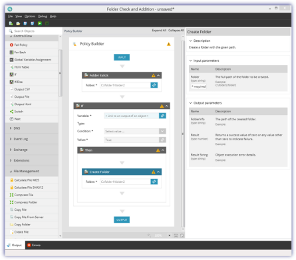Collapse the Description section
Screen dimensions: 296x260
[190, 41]
